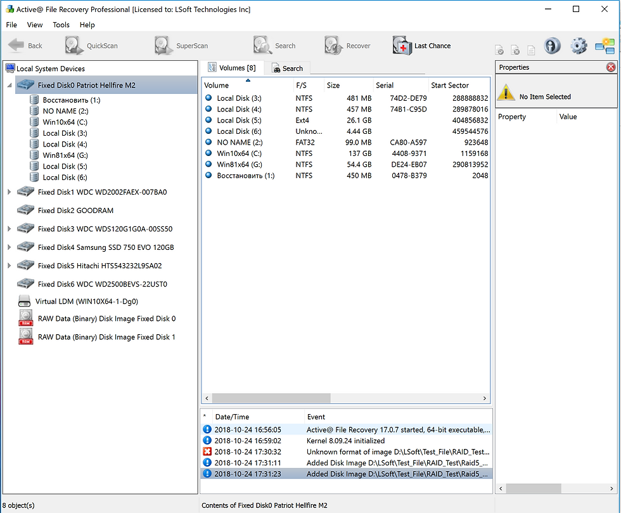Select Win10x64 (C:) row in volume list
621x513 pixels.
[346, 153]
